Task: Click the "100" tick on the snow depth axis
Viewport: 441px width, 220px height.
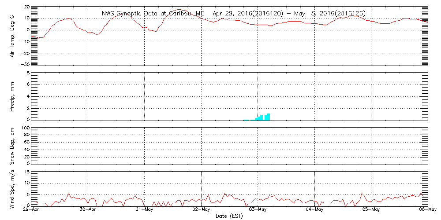Action: 25,128
